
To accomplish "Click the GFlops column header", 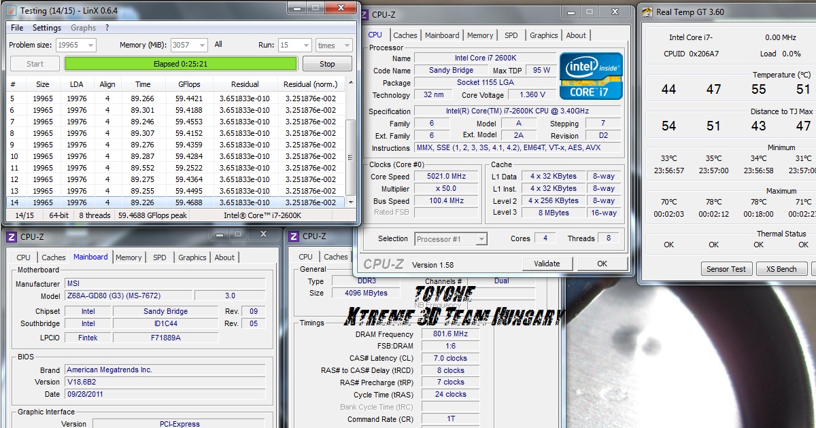I will coord(189,84).
